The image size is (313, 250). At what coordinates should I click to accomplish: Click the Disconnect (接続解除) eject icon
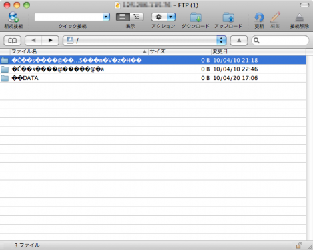tap(300, 17)
